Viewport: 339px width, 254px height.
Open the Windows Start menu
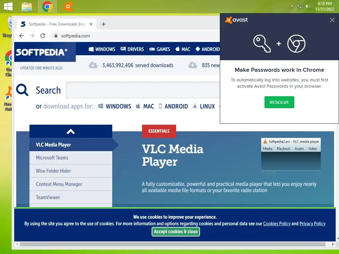coord(8,7)
